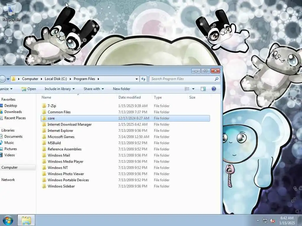Open the address bar history dropdown
The height and width of the screenshot is (226, 302).
[137, 79]
